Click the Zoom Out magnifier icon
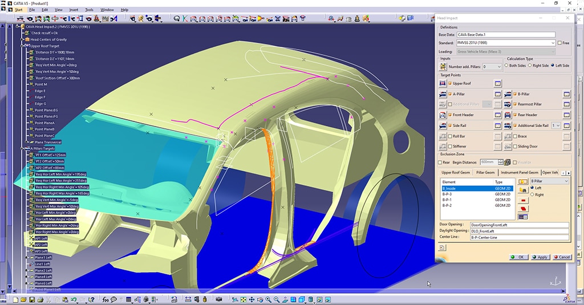Viewport: 584px width, 305px height. click(x=277, y=299)
